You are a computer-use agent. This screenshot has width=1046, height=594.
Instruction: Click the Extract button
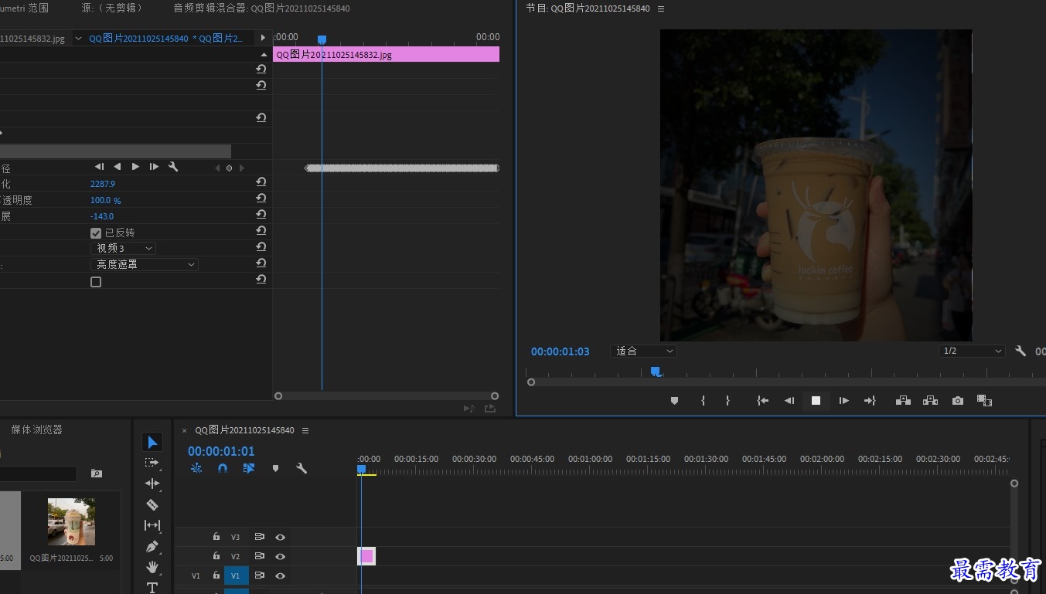coord(930,401)
